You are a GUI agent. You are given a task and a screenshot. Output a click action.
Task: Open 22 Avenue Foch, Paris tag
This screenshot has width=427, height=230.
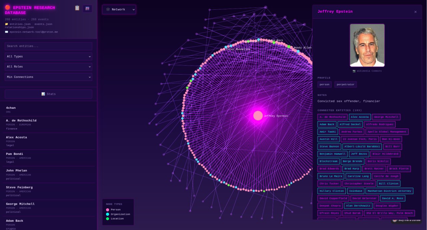click(x=360, y=139)
